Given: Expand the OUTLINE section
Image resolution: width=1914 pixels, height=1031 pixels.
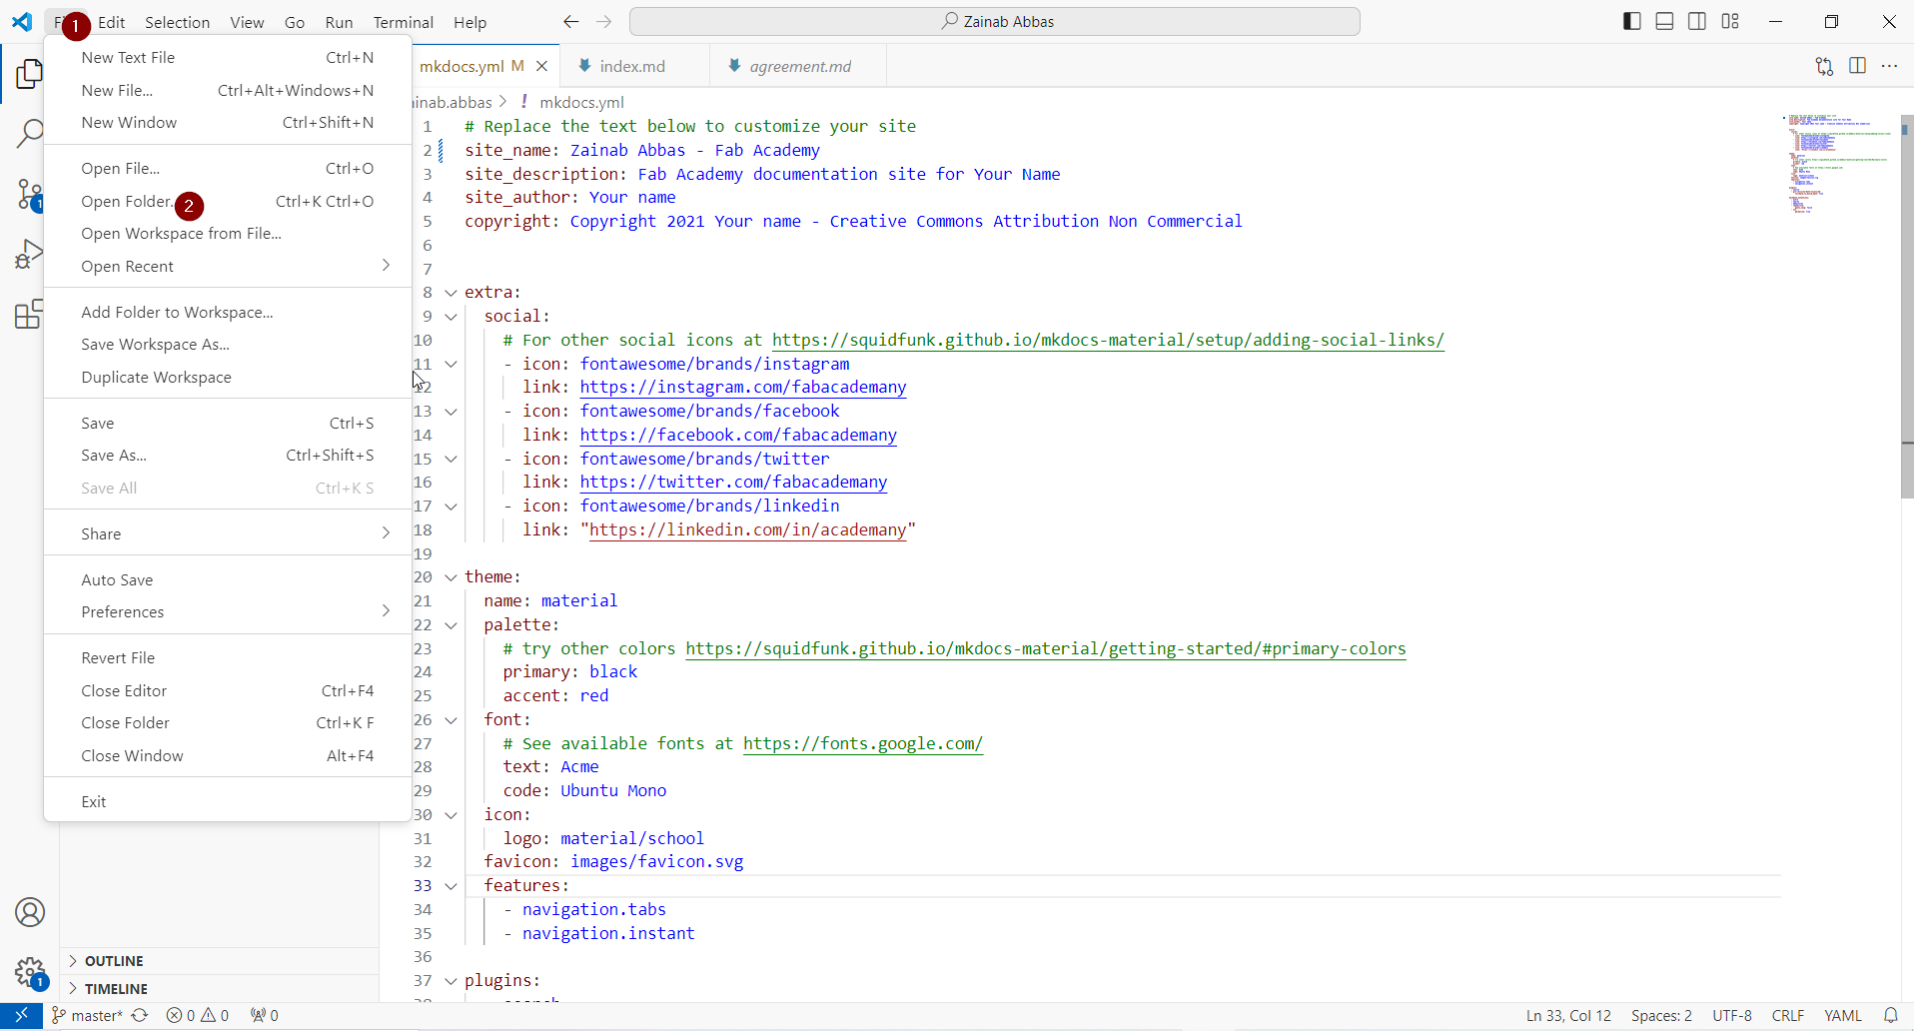Looking at the screenshot, I should click(x=220, y=961).
